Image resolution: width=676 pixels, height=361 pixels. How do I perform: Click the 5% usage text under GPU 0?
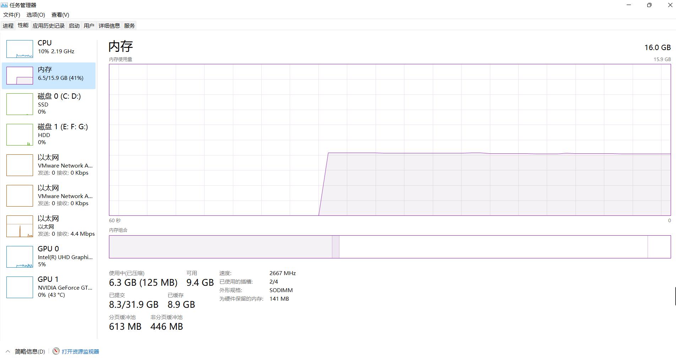coord(42,264)
